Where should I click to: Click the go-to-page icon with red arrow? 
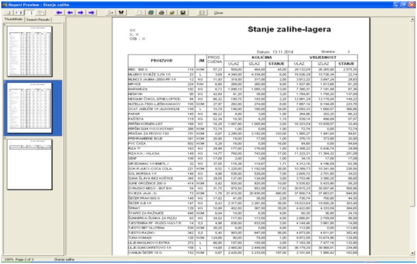pyautogui.click(x=110, y=12)
